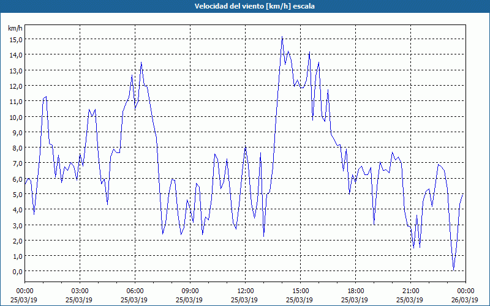Click the line's lowest point touching 0,0 km/h

pyautogui.click(x=453, y=270)
